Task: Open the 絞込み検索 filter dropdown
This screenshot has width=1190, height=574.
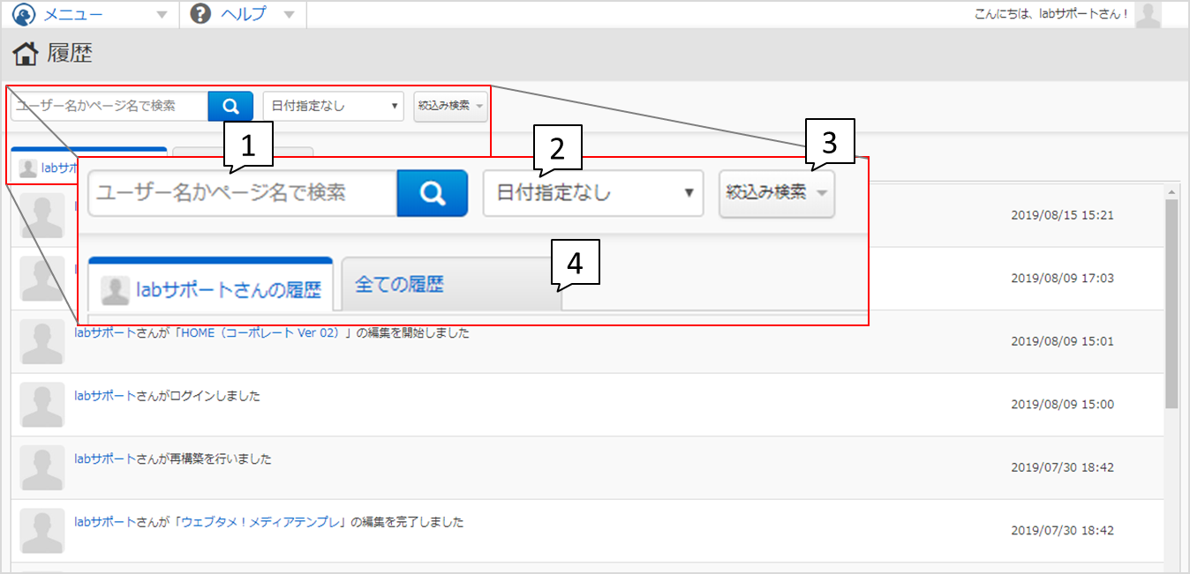Action: point(775,193)
